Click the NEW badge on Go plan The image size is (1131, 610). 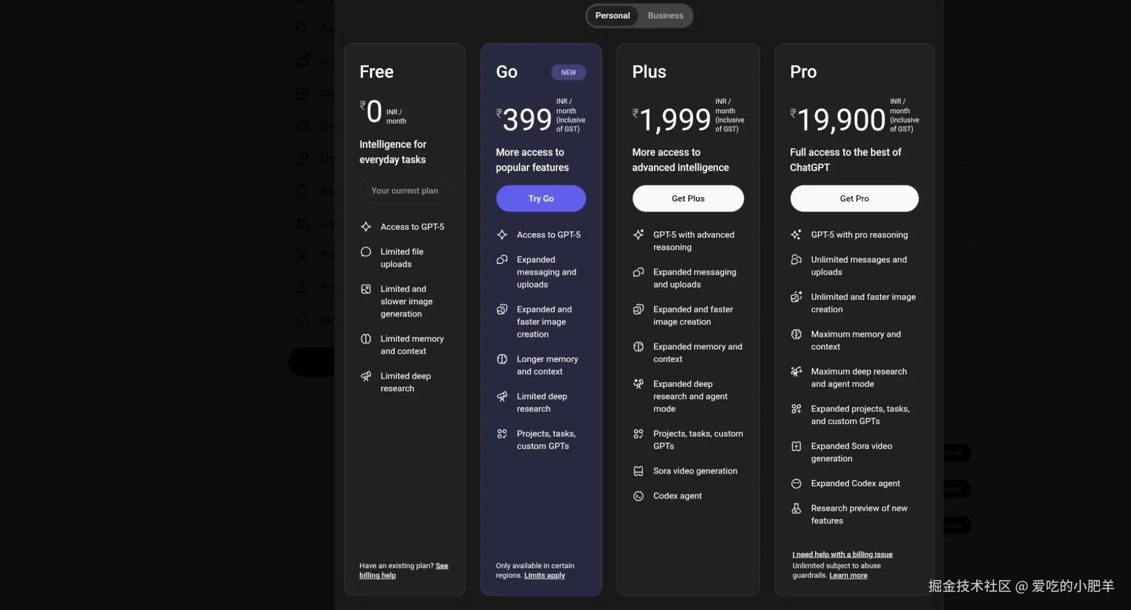(x=568, y=72)
